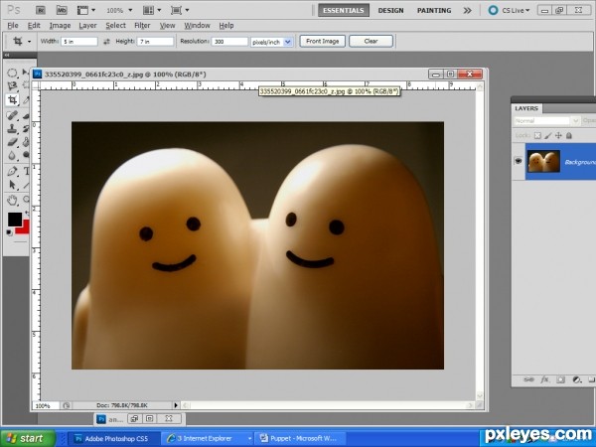
Task: Toggle lock all padlock icon
Action: click(x=569, y=135)
